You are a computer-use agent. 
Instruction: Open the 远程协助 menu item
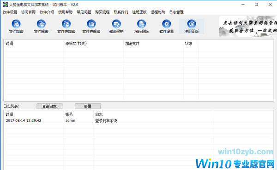point(158,12)
